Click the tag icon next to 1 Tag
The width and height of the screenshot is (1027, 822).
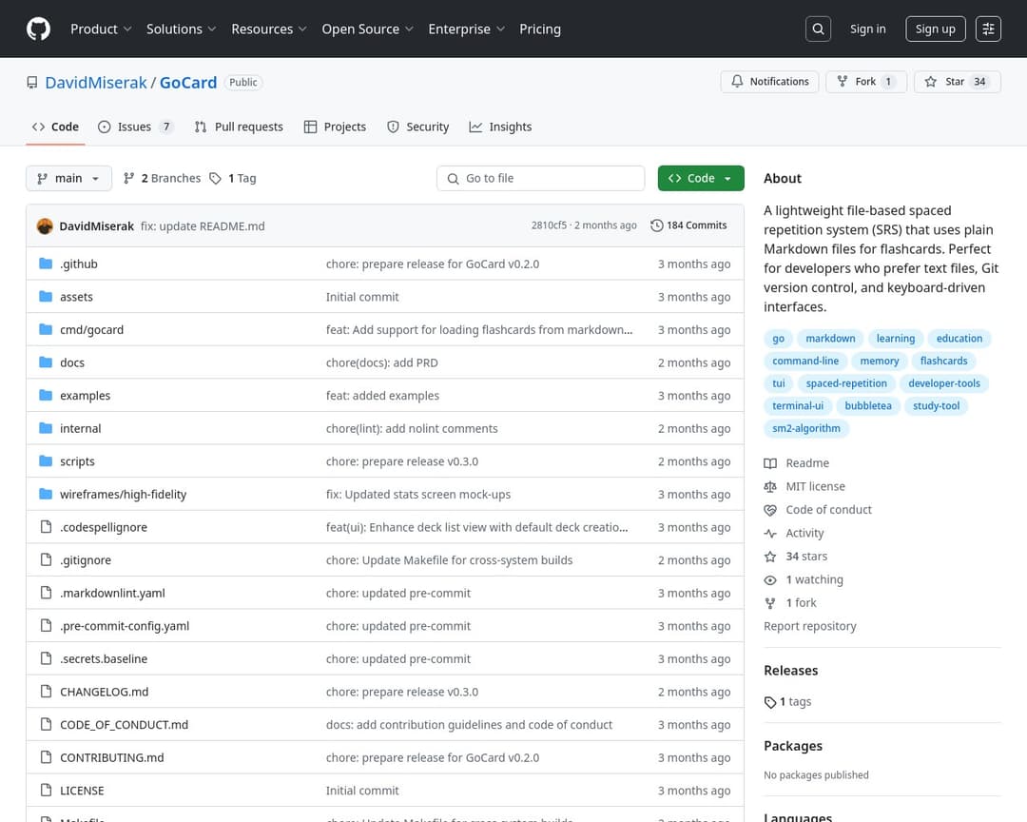pos(215,178)
